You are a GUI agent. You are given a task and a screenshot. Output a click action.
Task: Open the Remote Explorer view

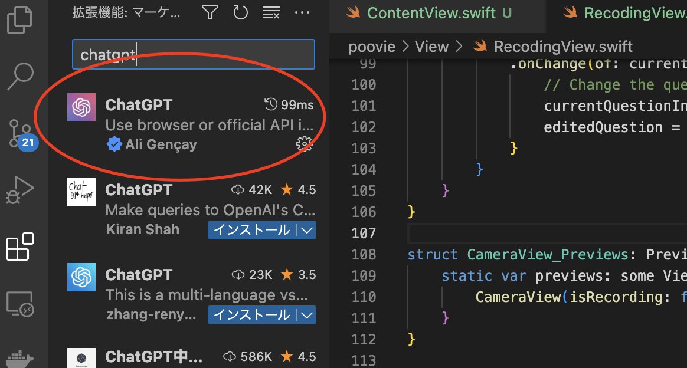tap(19, 304)
